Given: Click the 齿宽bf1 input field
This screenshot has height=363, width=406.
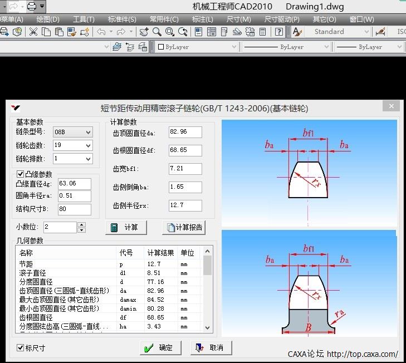Looking at the screenshot, I should [185, 168].
